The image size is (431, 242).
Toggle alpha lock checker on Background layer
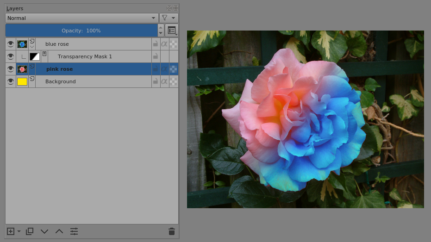[x=174, y=81]
